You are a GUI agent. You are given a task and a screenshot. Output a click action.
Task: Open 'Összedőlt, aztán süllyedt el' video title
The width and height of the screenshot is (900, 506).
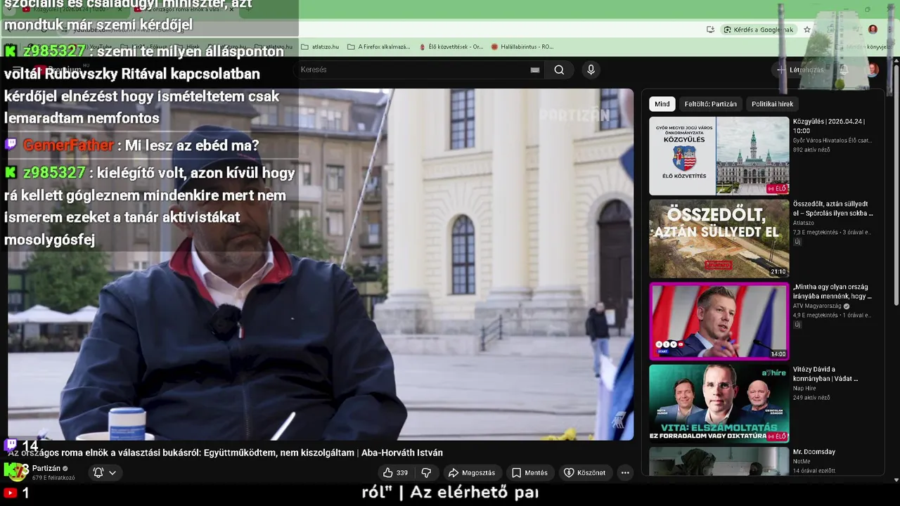(x=833, y=209)
